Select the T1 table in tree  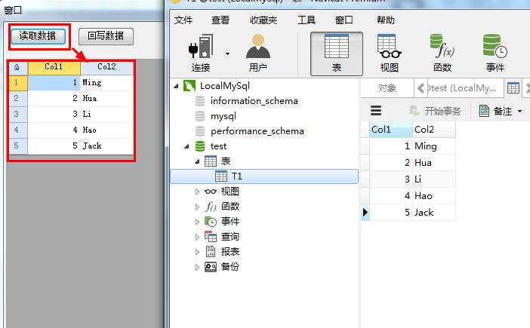264,176
